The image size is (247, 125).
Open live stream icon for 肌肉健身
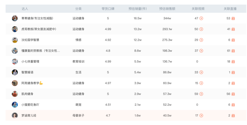233,94
